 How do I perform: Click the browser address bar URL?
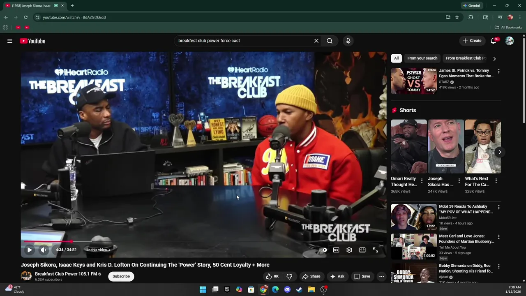click(x=74, y=17)
